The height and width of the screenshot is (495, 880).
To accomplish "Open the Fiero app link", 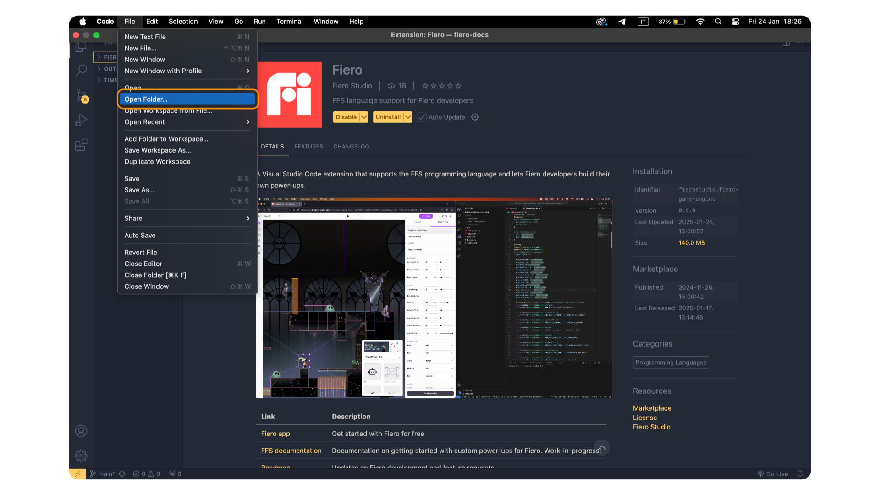I will 275,434.
